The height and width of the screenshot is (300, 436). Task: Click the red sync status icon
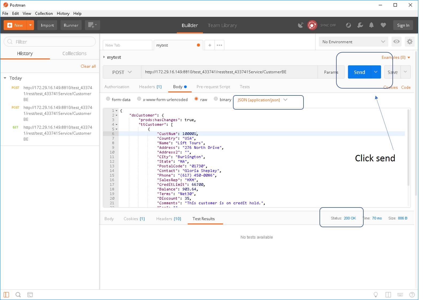pos(312,25)
